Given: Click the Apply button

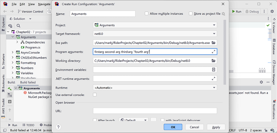Looking at the screenshot, I should (216, 127).
